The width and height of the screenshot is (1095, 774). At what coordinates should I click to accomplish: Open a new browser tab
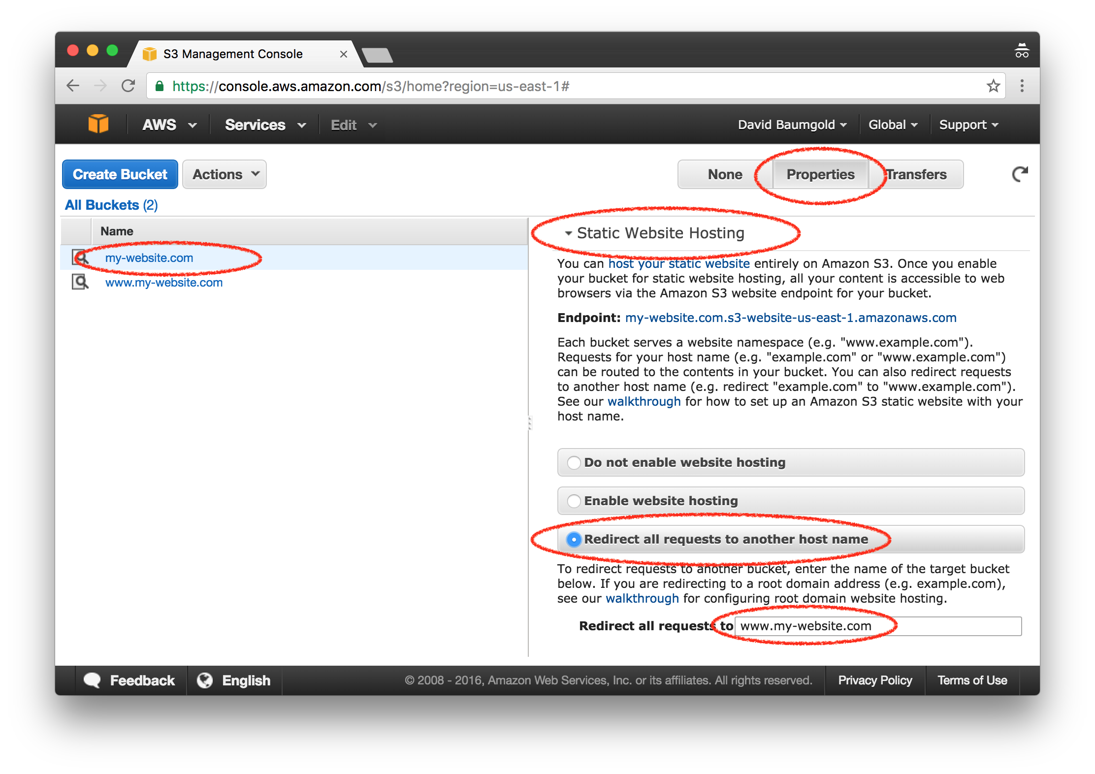[377, 55]
